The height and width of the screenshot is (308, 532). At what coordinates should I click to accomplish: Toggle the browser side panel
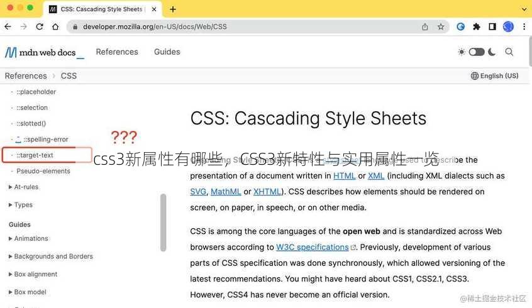pos(492,26)
